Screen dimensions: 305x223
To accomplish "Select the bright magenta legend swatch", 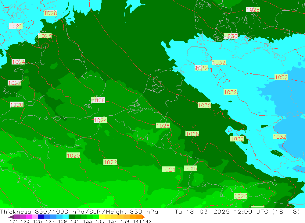I will (x=29, y=217).
